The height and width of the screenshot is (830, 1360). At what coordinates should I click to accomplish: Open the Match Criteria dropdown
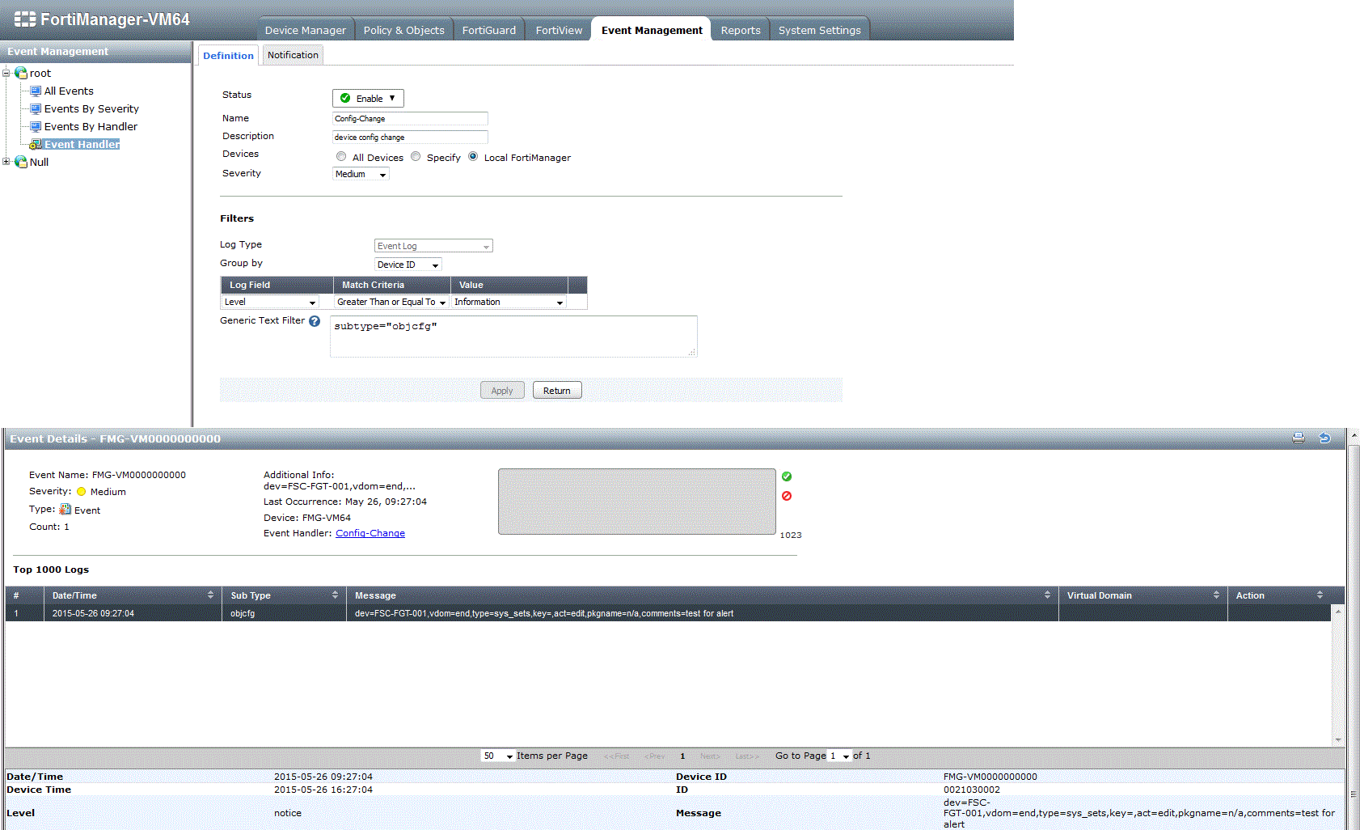click(x=391, y=302)
